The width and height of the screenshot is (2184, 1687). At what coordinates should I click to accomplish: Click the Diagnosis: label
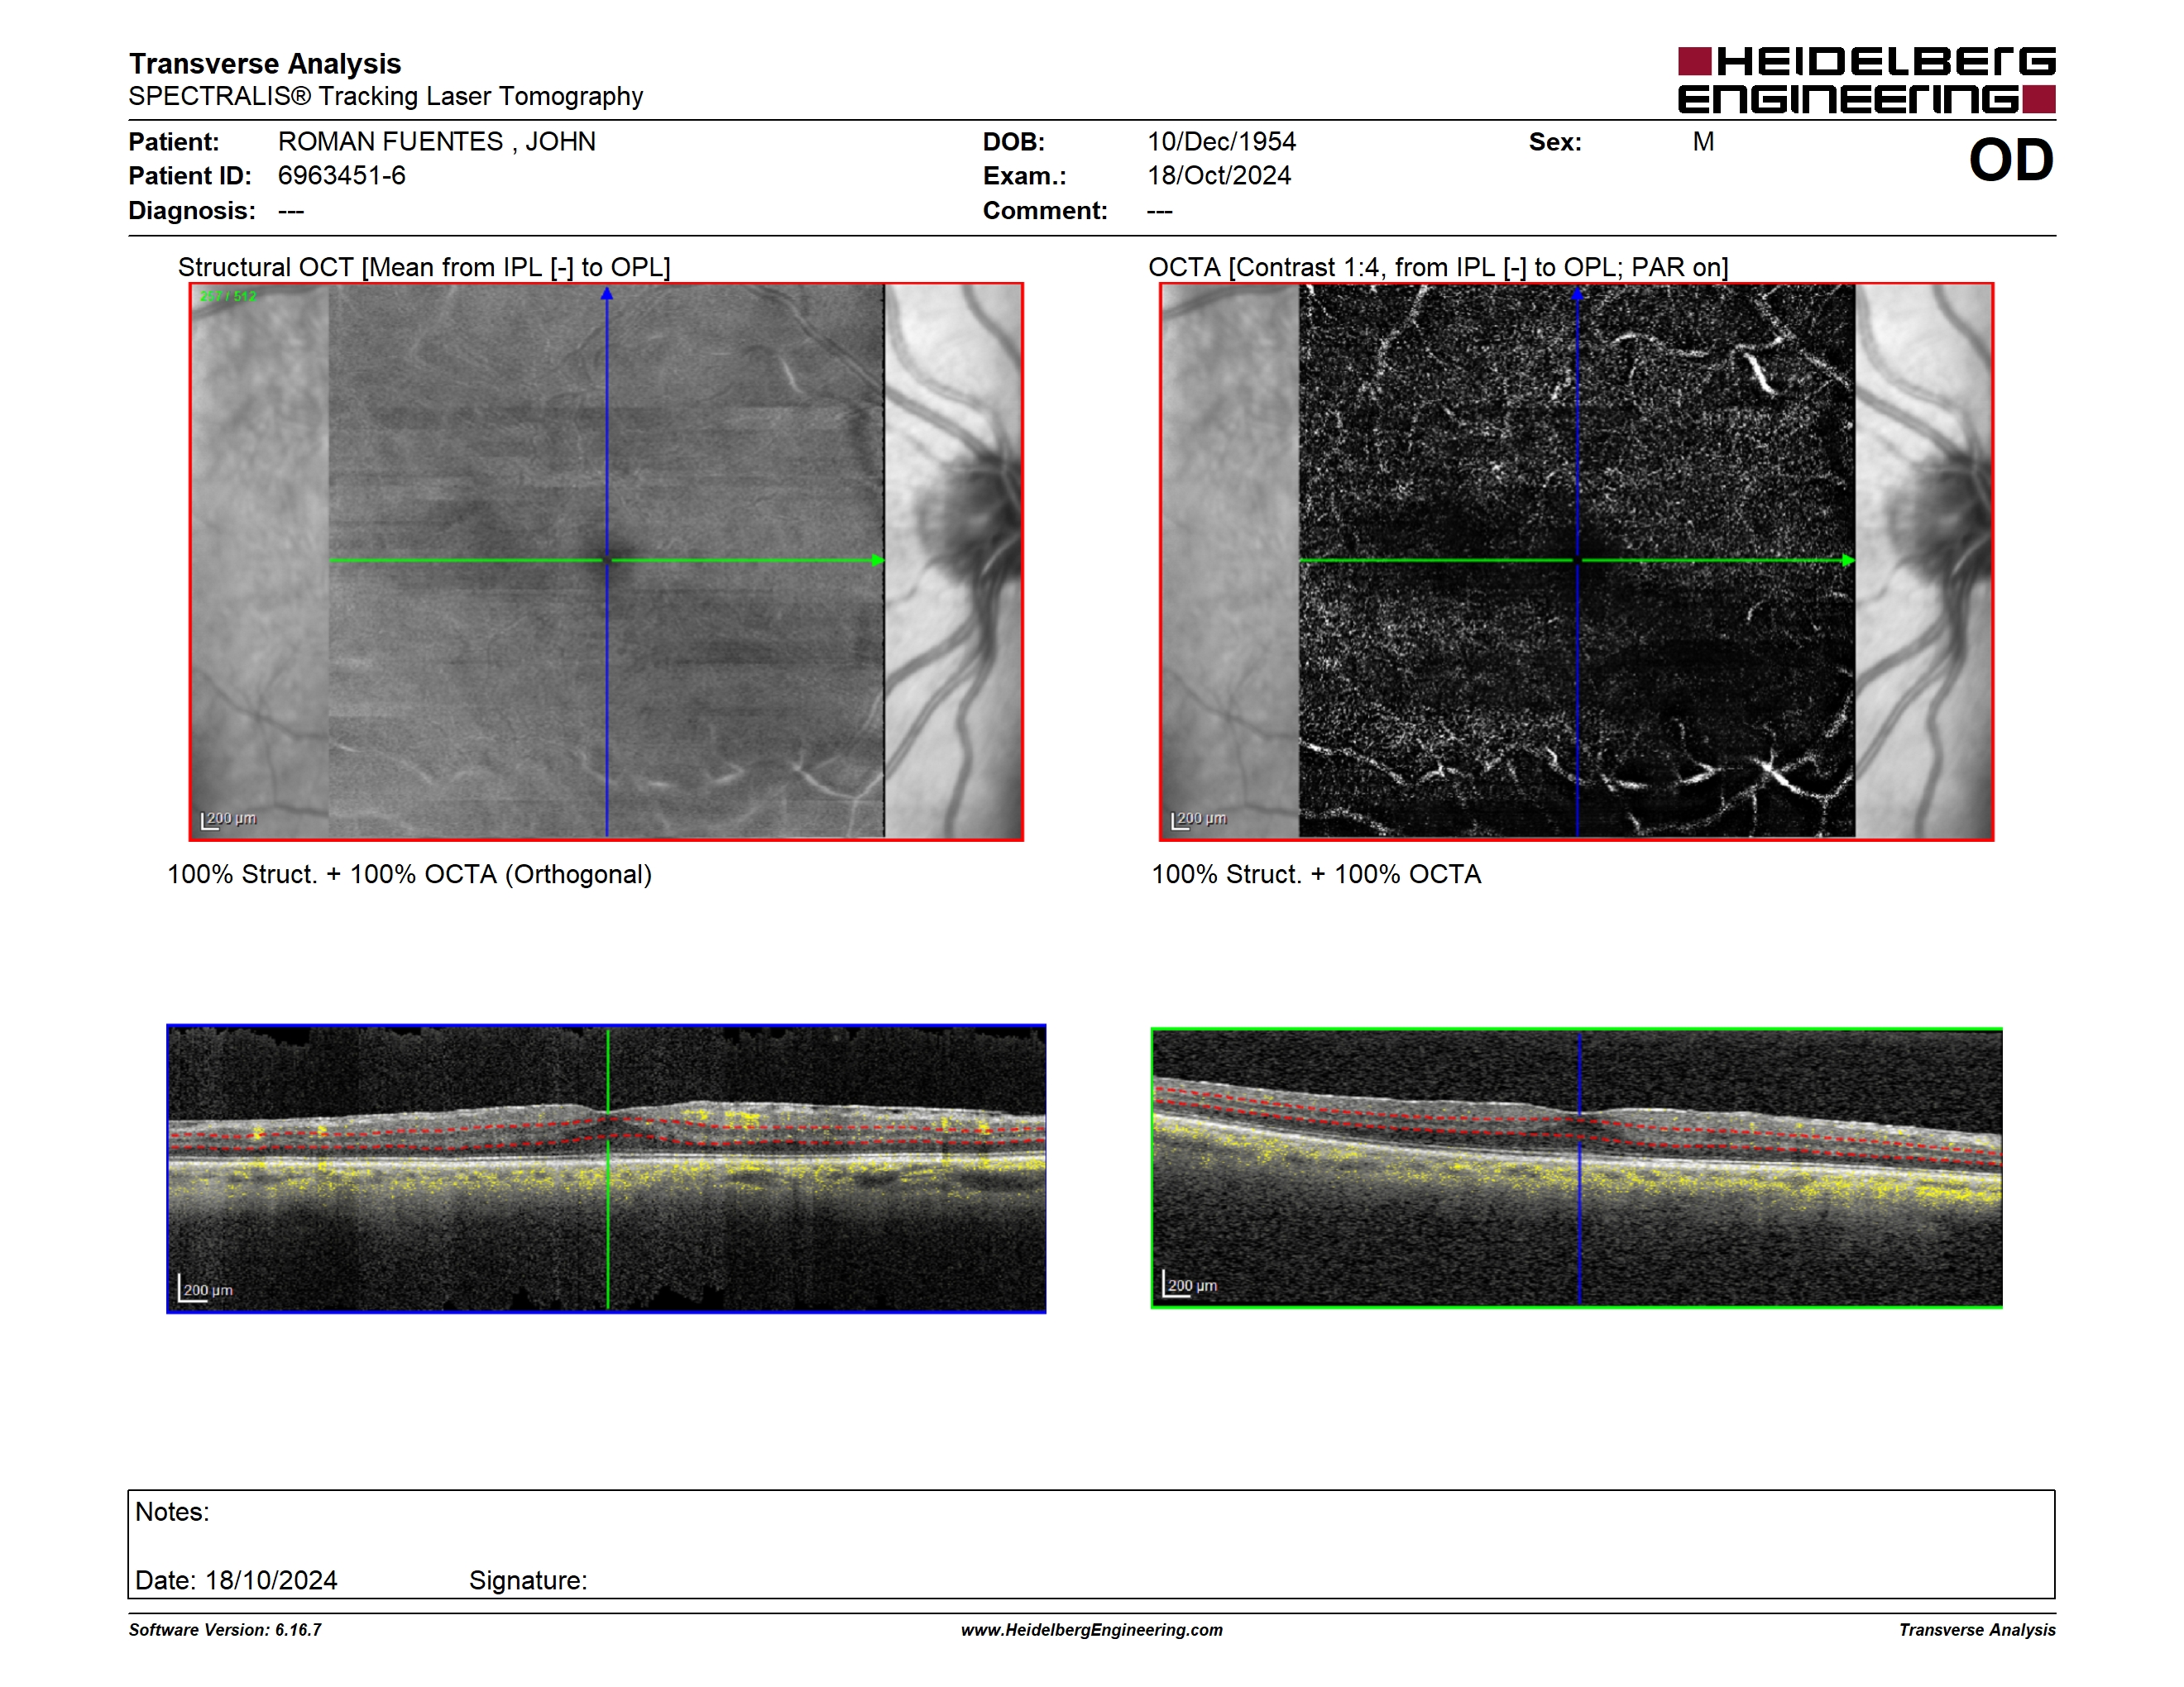(x=192, y=211)
